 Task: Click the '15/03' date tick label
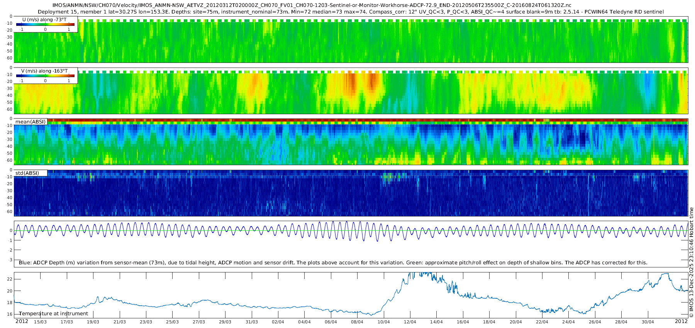coord(41,322)
